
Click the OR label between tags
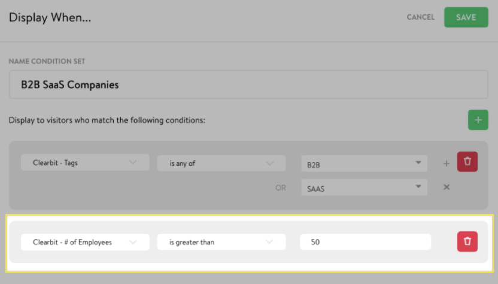281,188
